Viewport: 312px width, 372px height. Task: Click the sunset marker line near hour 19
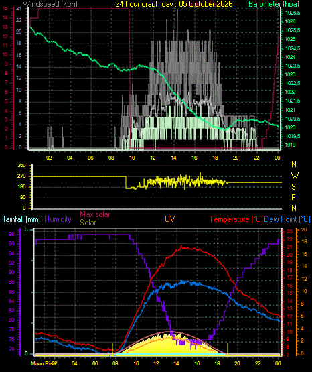pyautogui.click(x=228, y=349)
